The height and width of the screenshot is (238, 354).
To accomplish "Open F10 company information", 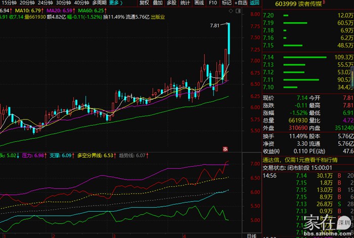I will (x=213, y=3).
